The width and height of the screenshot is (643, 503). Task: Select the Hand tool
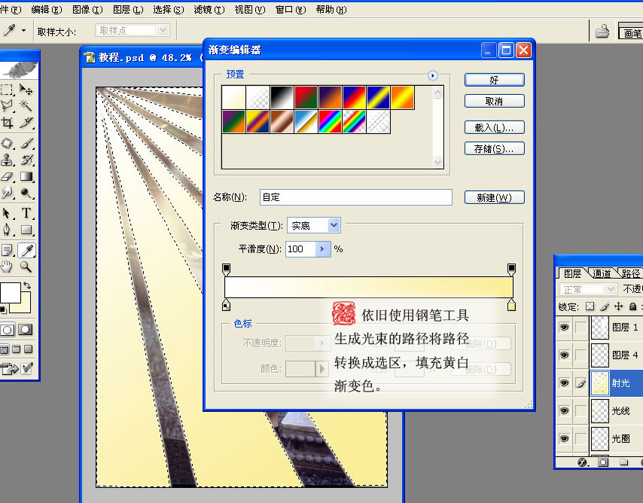(x=7, y=267)
